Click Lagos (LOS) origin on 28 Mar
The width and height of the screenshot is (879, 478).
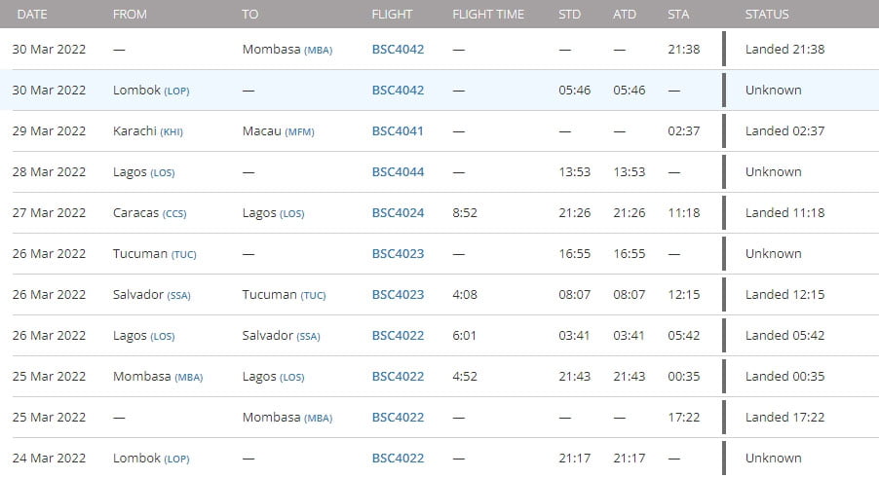(144, 171)
